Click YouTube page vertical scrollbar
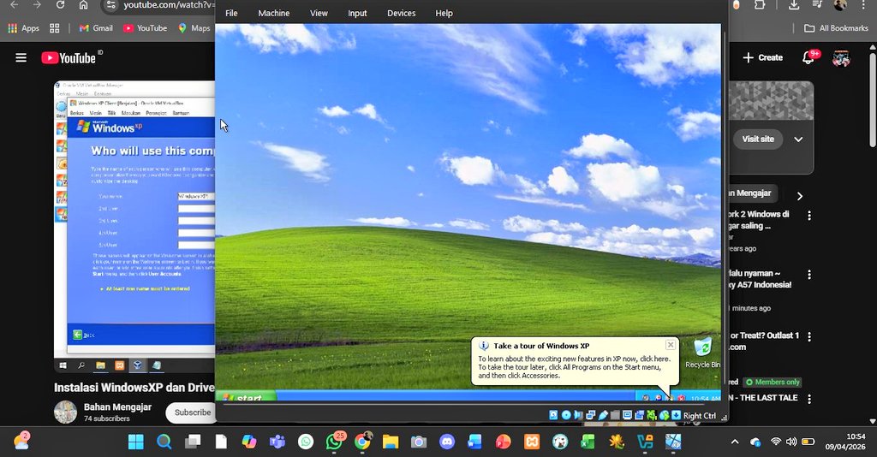The image size is (877, 457). click(x=873, y=99)
